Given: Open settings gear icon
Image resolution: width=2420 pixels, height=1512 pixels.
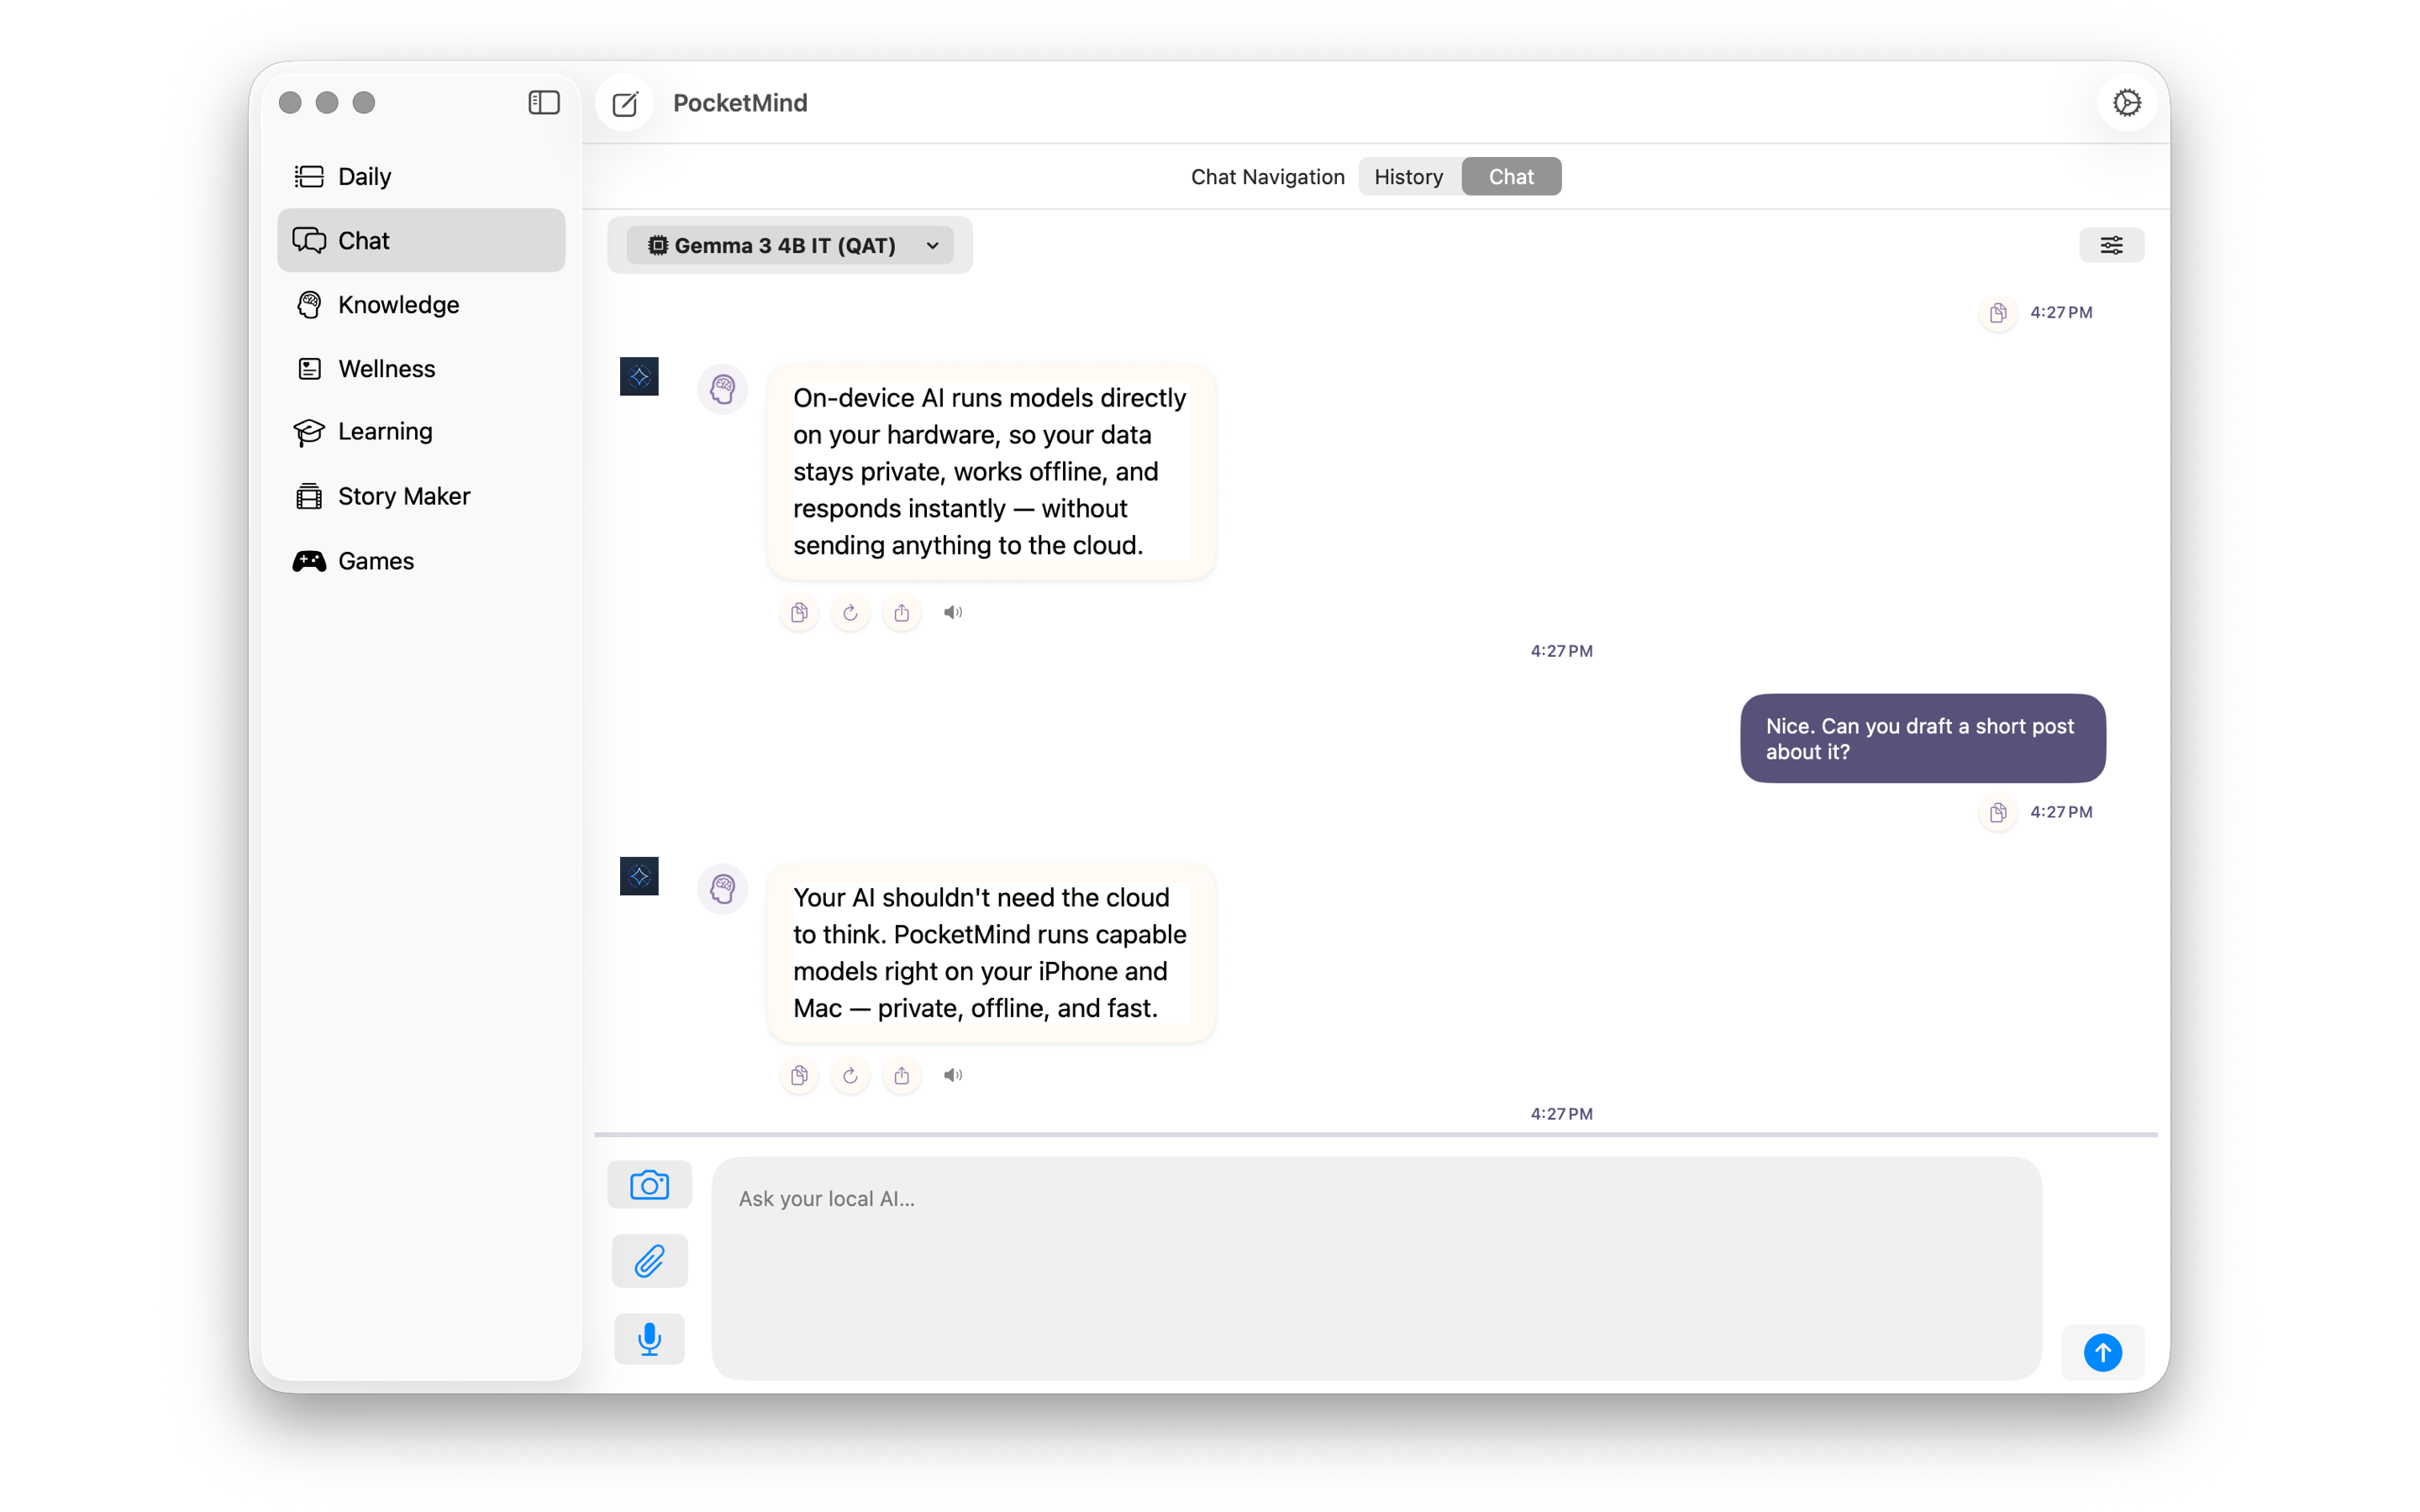Looking at the screenshot, I should tap(2127, 102).
